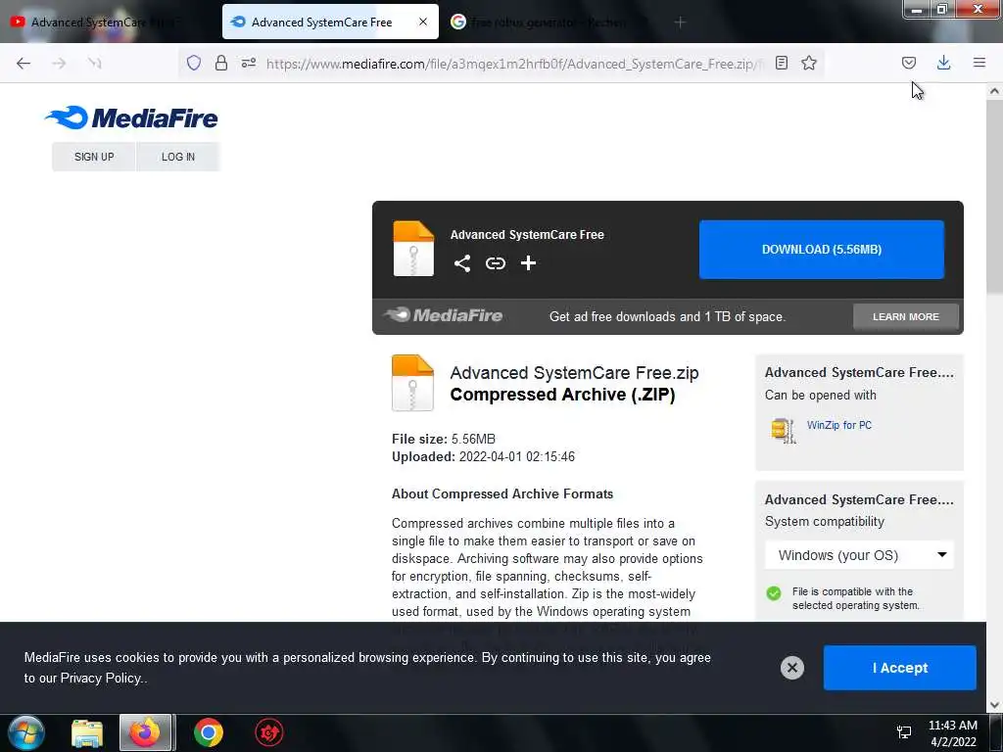The height and width of the screenshot is (752, 1003).
Task: Click the "File size: 5.56MB" text
Action: 444,439
